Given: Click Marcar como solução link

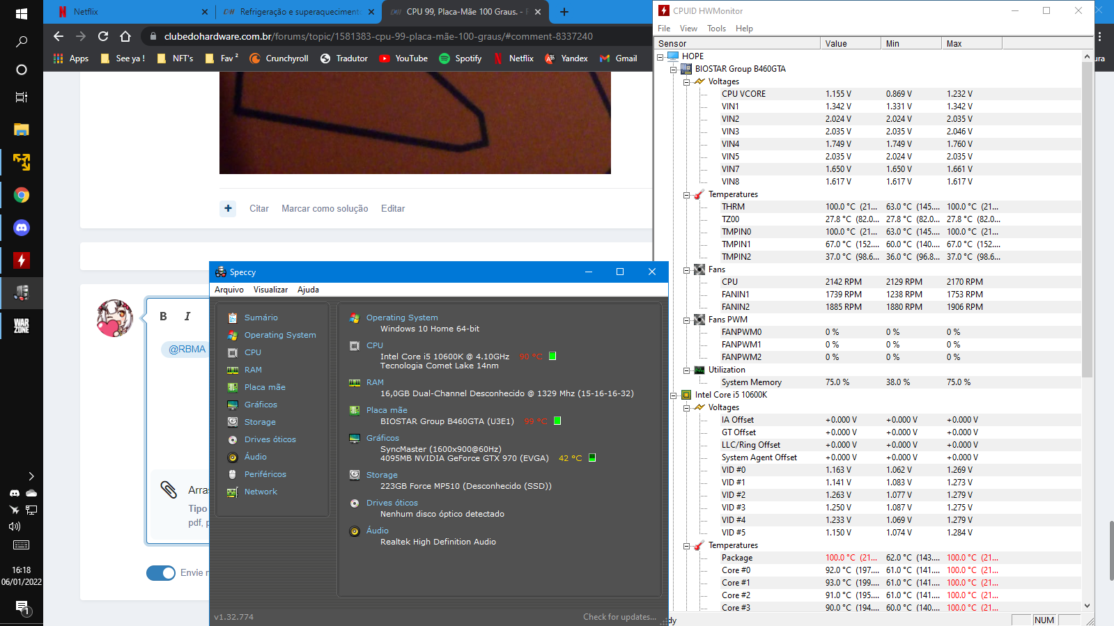Looking at the screenshot, I should click(x=325, y=208).
